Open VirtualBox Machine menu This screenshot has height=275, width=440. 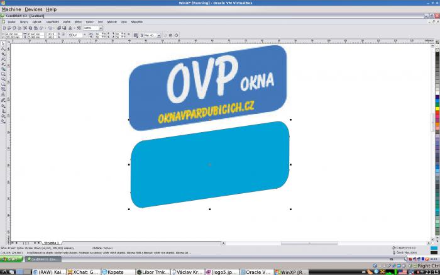11,9
